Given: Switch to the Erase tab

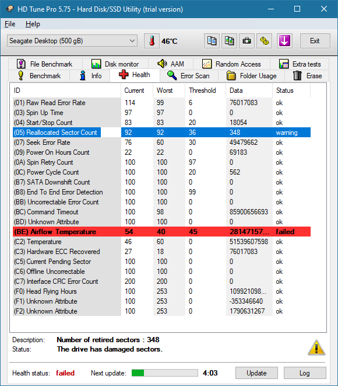Looking at the screenshot, I should click(307, 75).
